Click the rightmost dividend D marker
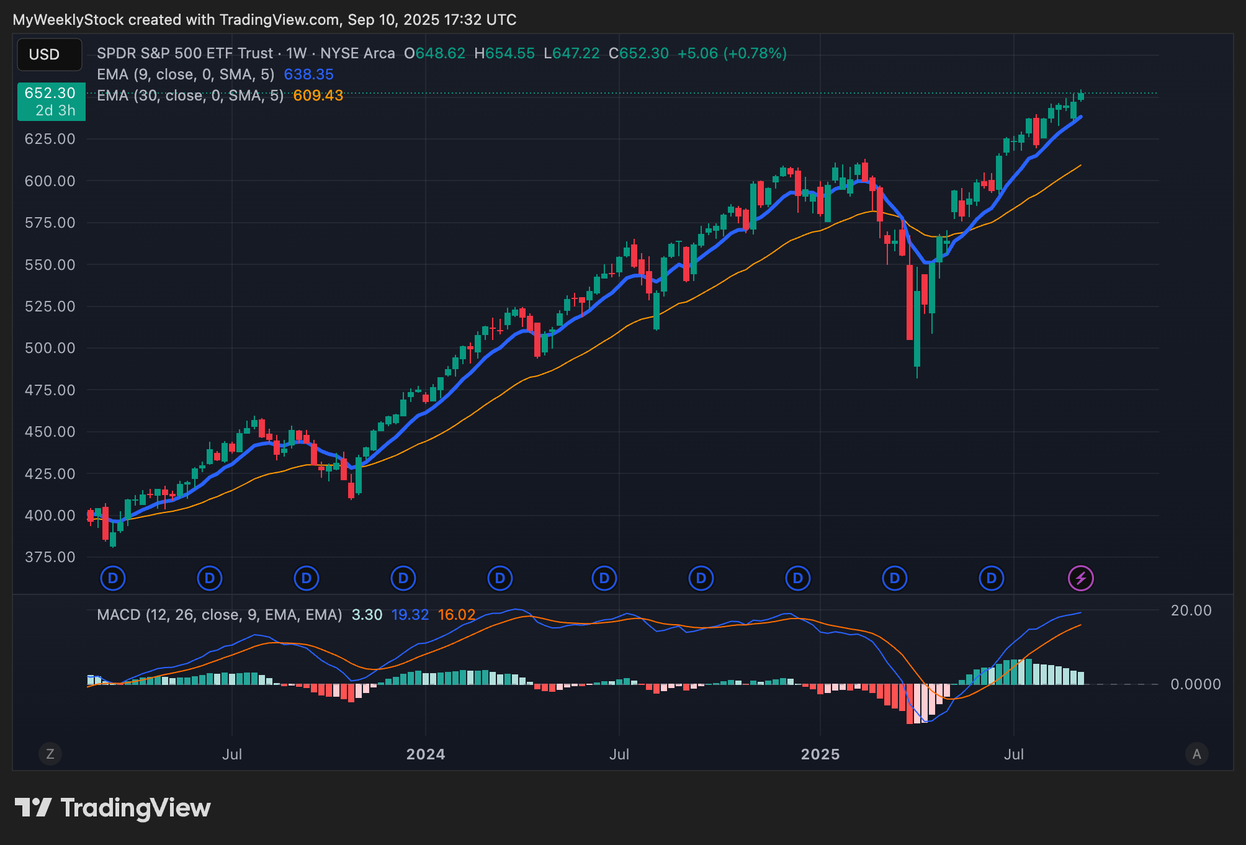Viewport: 1246px width, 845px height. coord(991,578)
